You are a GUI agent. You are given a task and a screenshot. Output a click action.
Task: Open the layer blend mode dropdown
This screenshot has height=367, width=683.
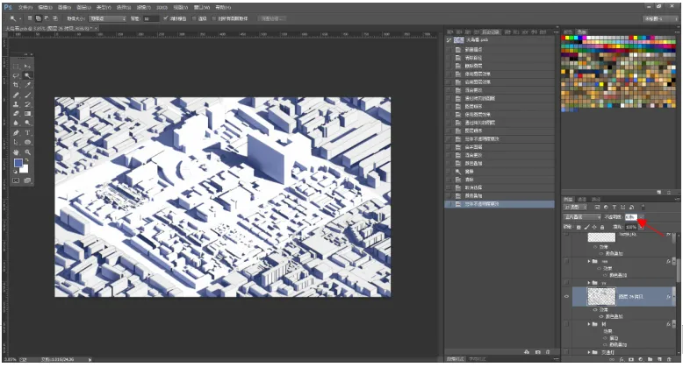pyautogui.click(x=582, y=216)
